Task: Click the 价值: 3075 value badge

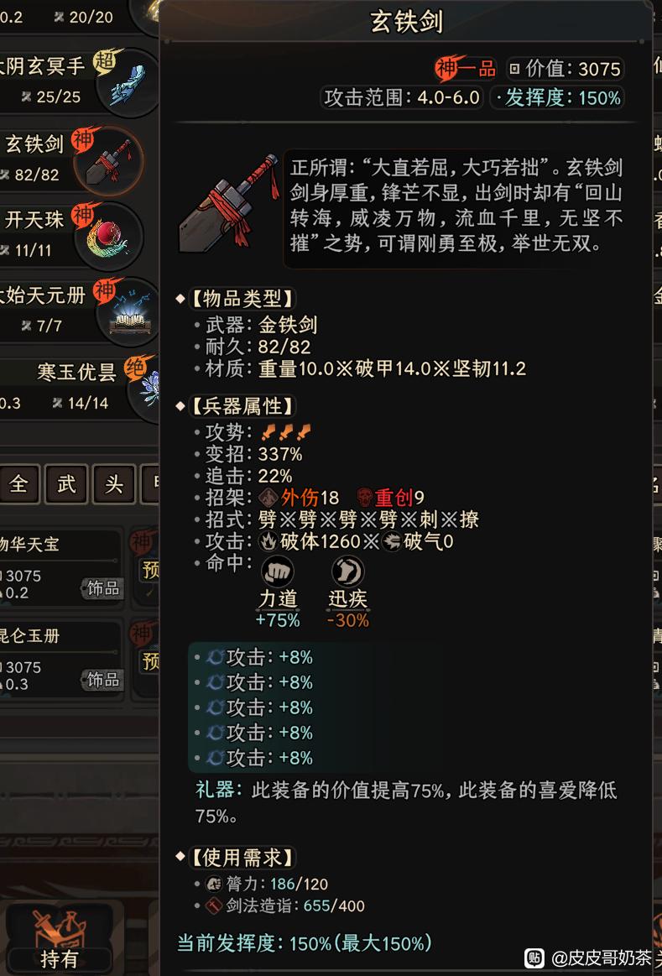Action: 565,69
